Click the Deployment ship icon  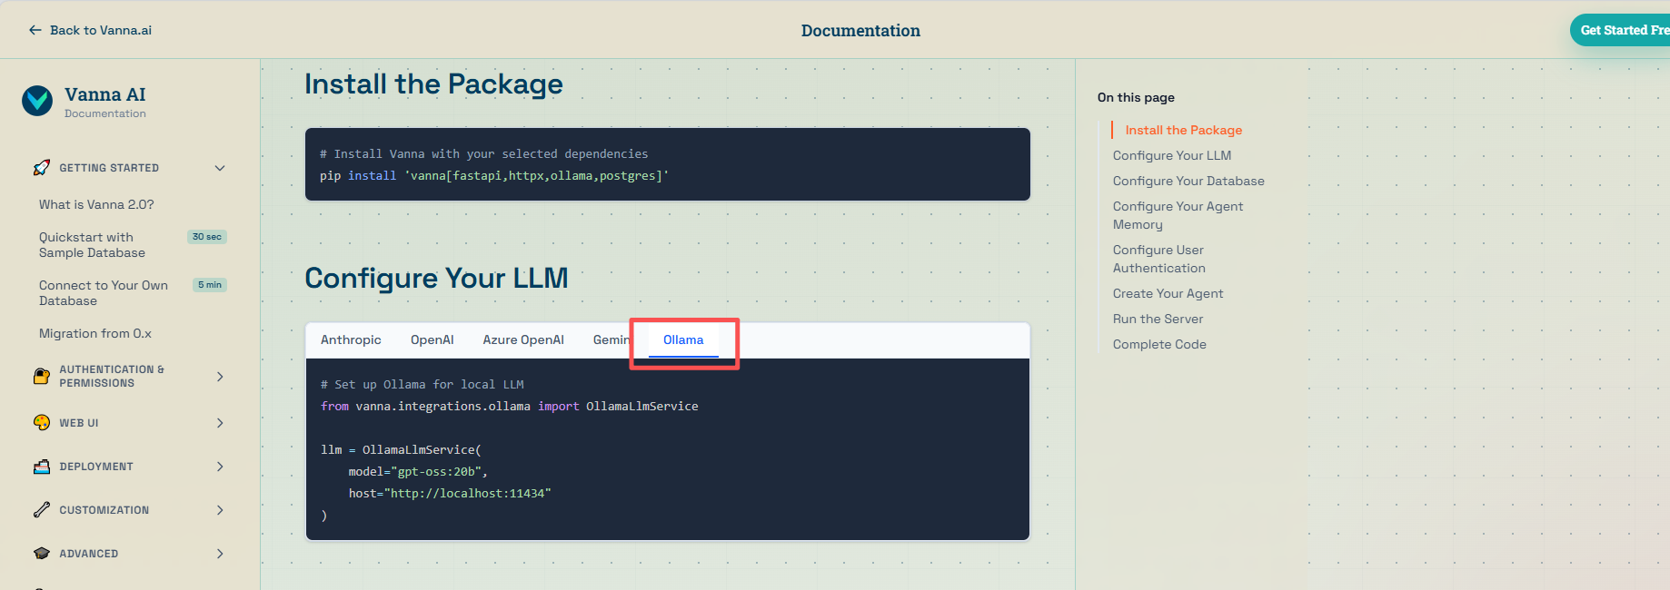pyautogui.click(x=42, y=467)
